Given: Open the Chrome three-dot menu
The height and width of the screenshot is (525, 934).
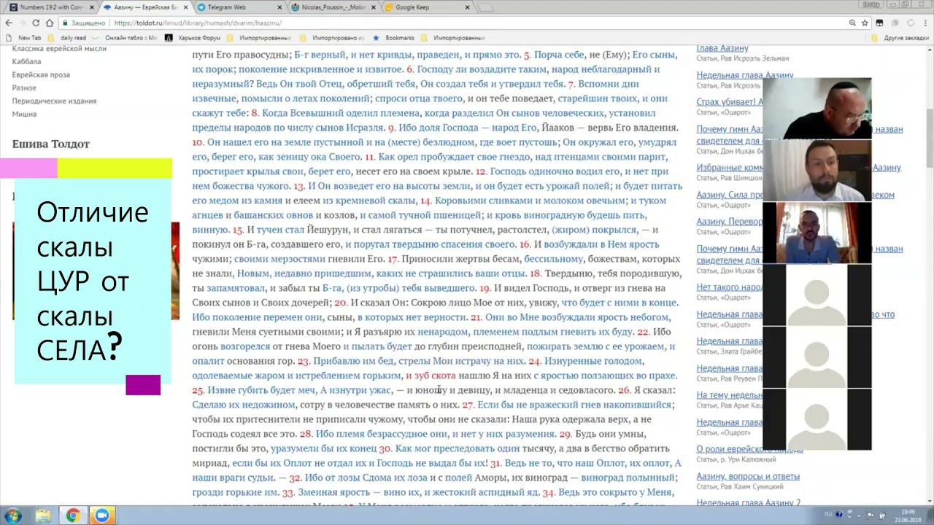Looking at the screenshot, I should [925, 23].
